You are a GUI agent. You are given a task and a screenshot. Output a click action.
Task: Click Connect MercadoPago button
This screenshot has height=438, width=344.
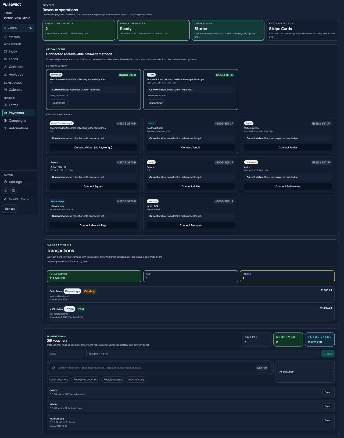pyautogui.click(x=93, y=225)
